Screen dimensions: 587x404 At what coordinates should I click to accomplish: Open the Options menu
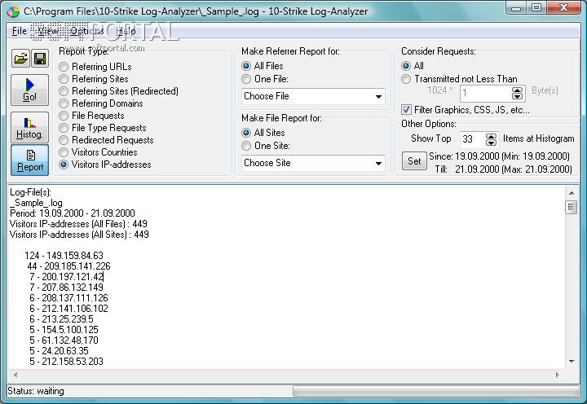tap(87, 31)
